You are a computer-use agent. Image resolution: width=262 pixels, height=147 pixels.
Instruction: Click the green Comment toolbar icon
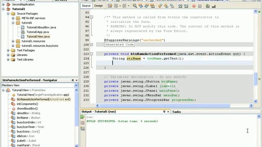pyautogui.click(x=208, y=6)
